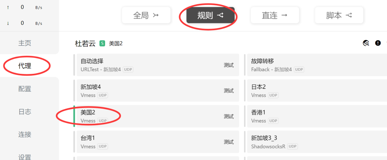This screenshot has height=160, width=387.
Task: Select the 自动选择 URLTest proxy
Action: 156,65
